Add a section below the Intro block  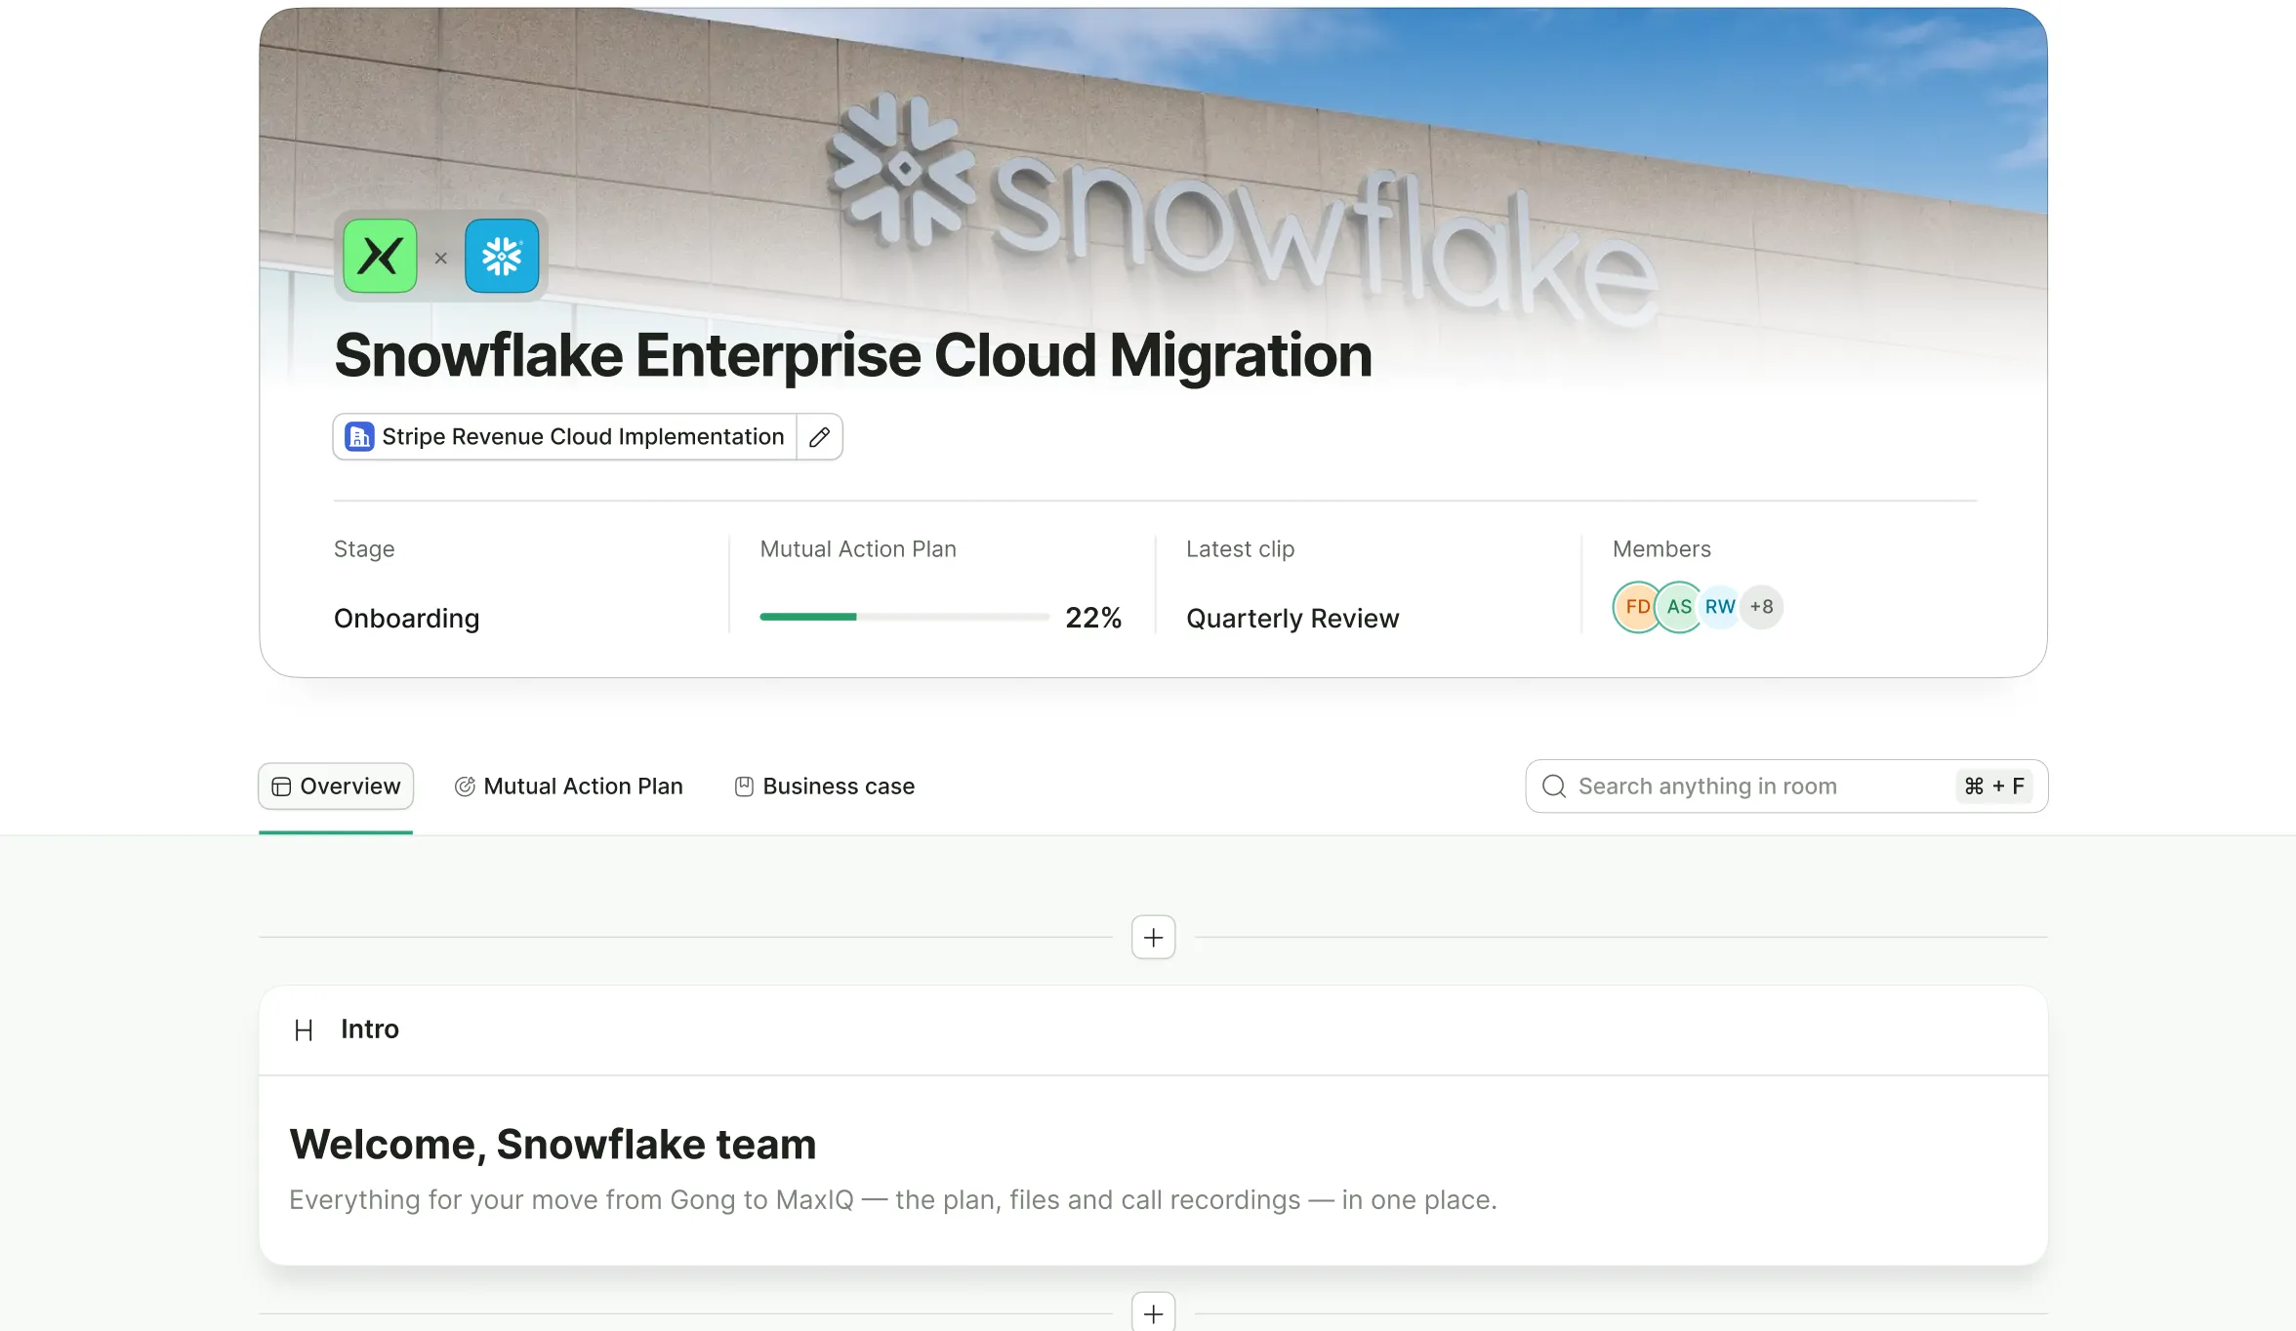1153,1312
